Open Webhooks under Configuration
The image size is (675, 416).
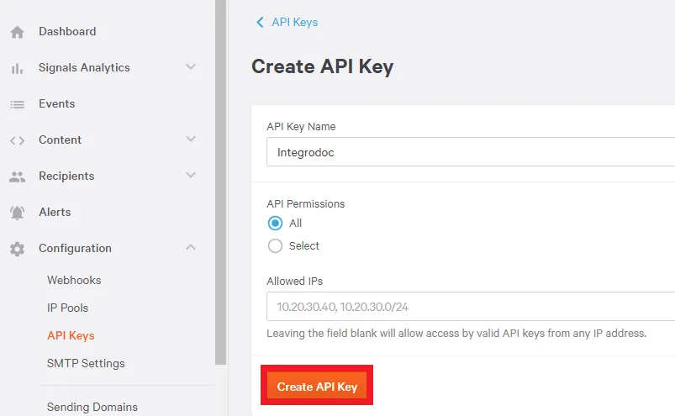[74, 280]
